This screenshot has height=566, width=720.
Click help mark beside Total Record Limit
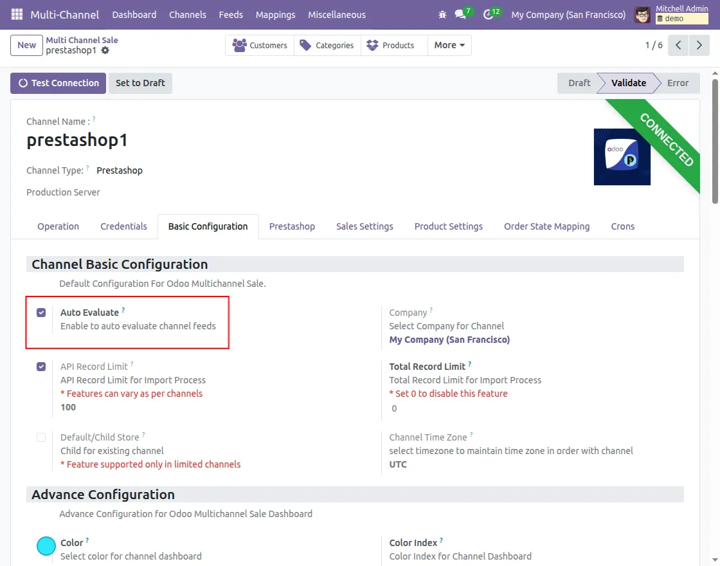[470, 364]
